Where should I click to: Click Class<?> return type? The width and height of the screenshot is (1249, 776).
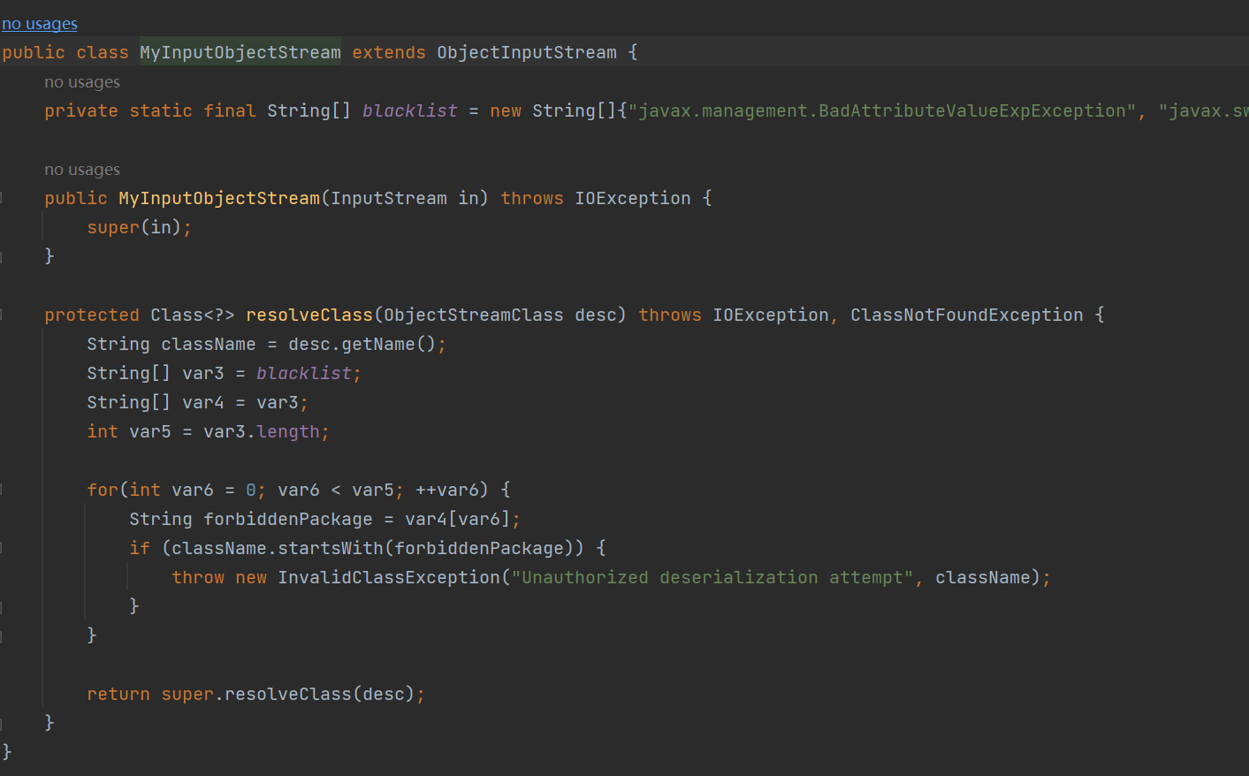[193, 315]
